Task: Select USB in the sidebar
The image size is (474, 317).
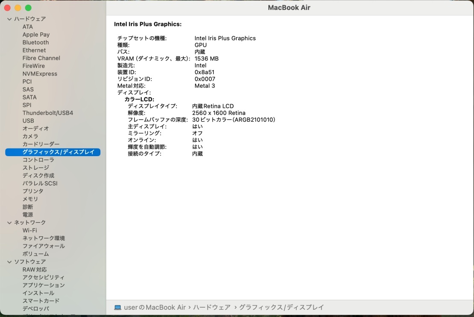Action: (x=28, y=121)
